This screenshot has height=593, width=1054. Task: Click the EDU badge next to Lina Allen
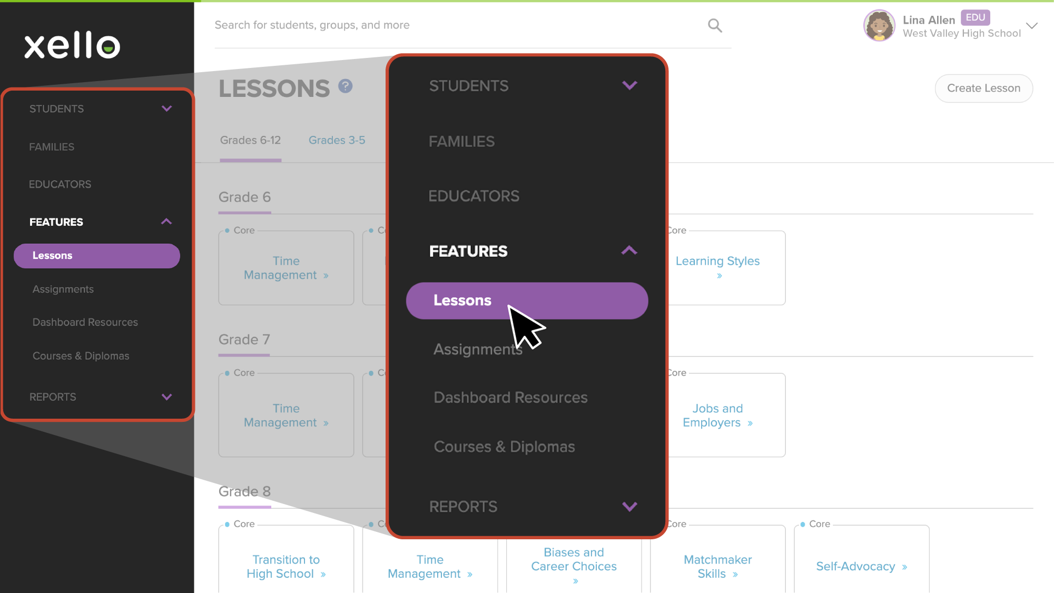pos(975,17)
